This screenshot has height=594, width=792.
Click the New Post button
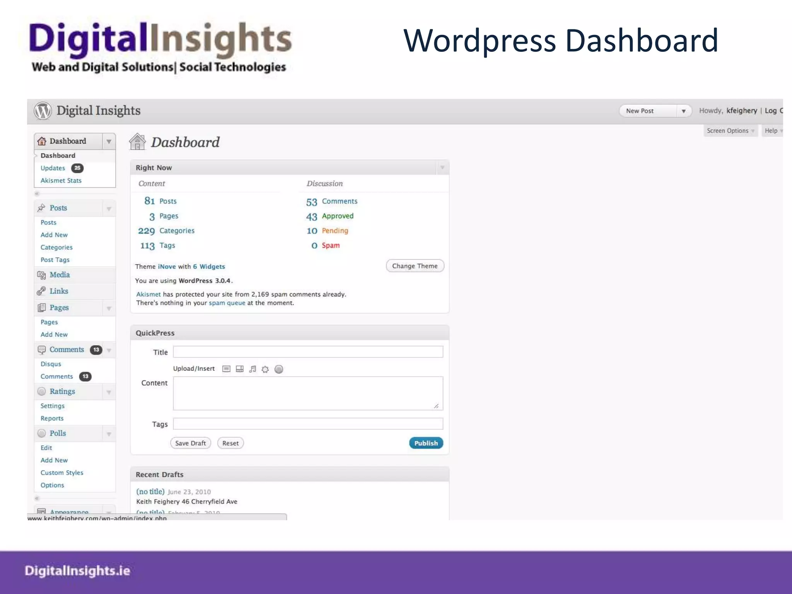[648, 111]
